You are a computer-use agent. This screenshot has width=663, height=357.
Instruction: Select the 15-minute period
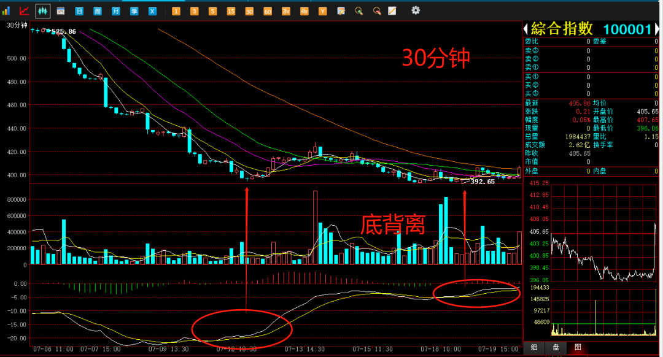click(231, 12)
